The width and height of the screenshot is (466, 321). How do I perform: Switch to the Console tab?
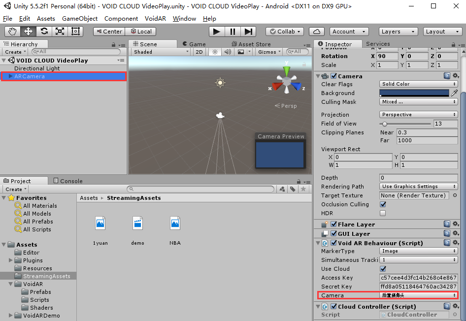point(68,181)
